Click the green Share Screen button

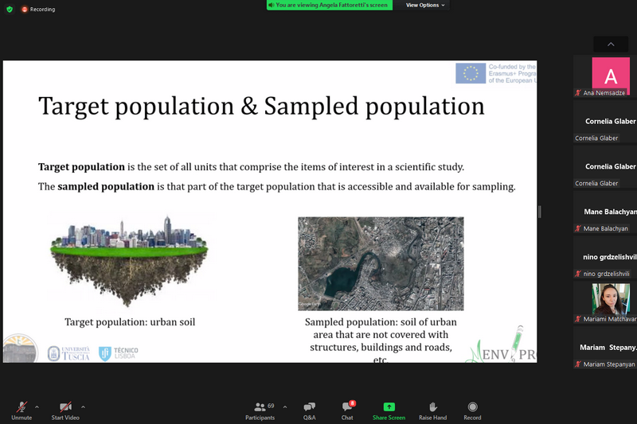389,410
